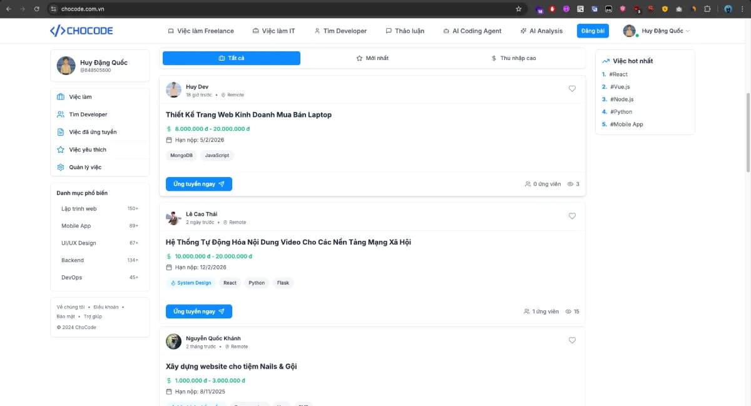The image size is (751, 406).
Task: Click the document icon beside Việc đã ứng tuyển
Action: point(61,132)
